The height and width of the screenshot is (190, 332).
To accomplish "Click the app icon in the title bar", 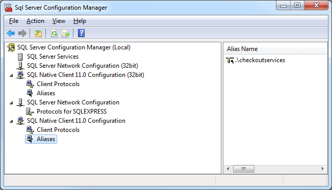I will point(8,8).
